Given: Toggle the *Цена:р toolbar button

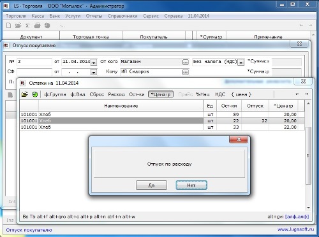Looking at the screenshot, I should (161, 94).
